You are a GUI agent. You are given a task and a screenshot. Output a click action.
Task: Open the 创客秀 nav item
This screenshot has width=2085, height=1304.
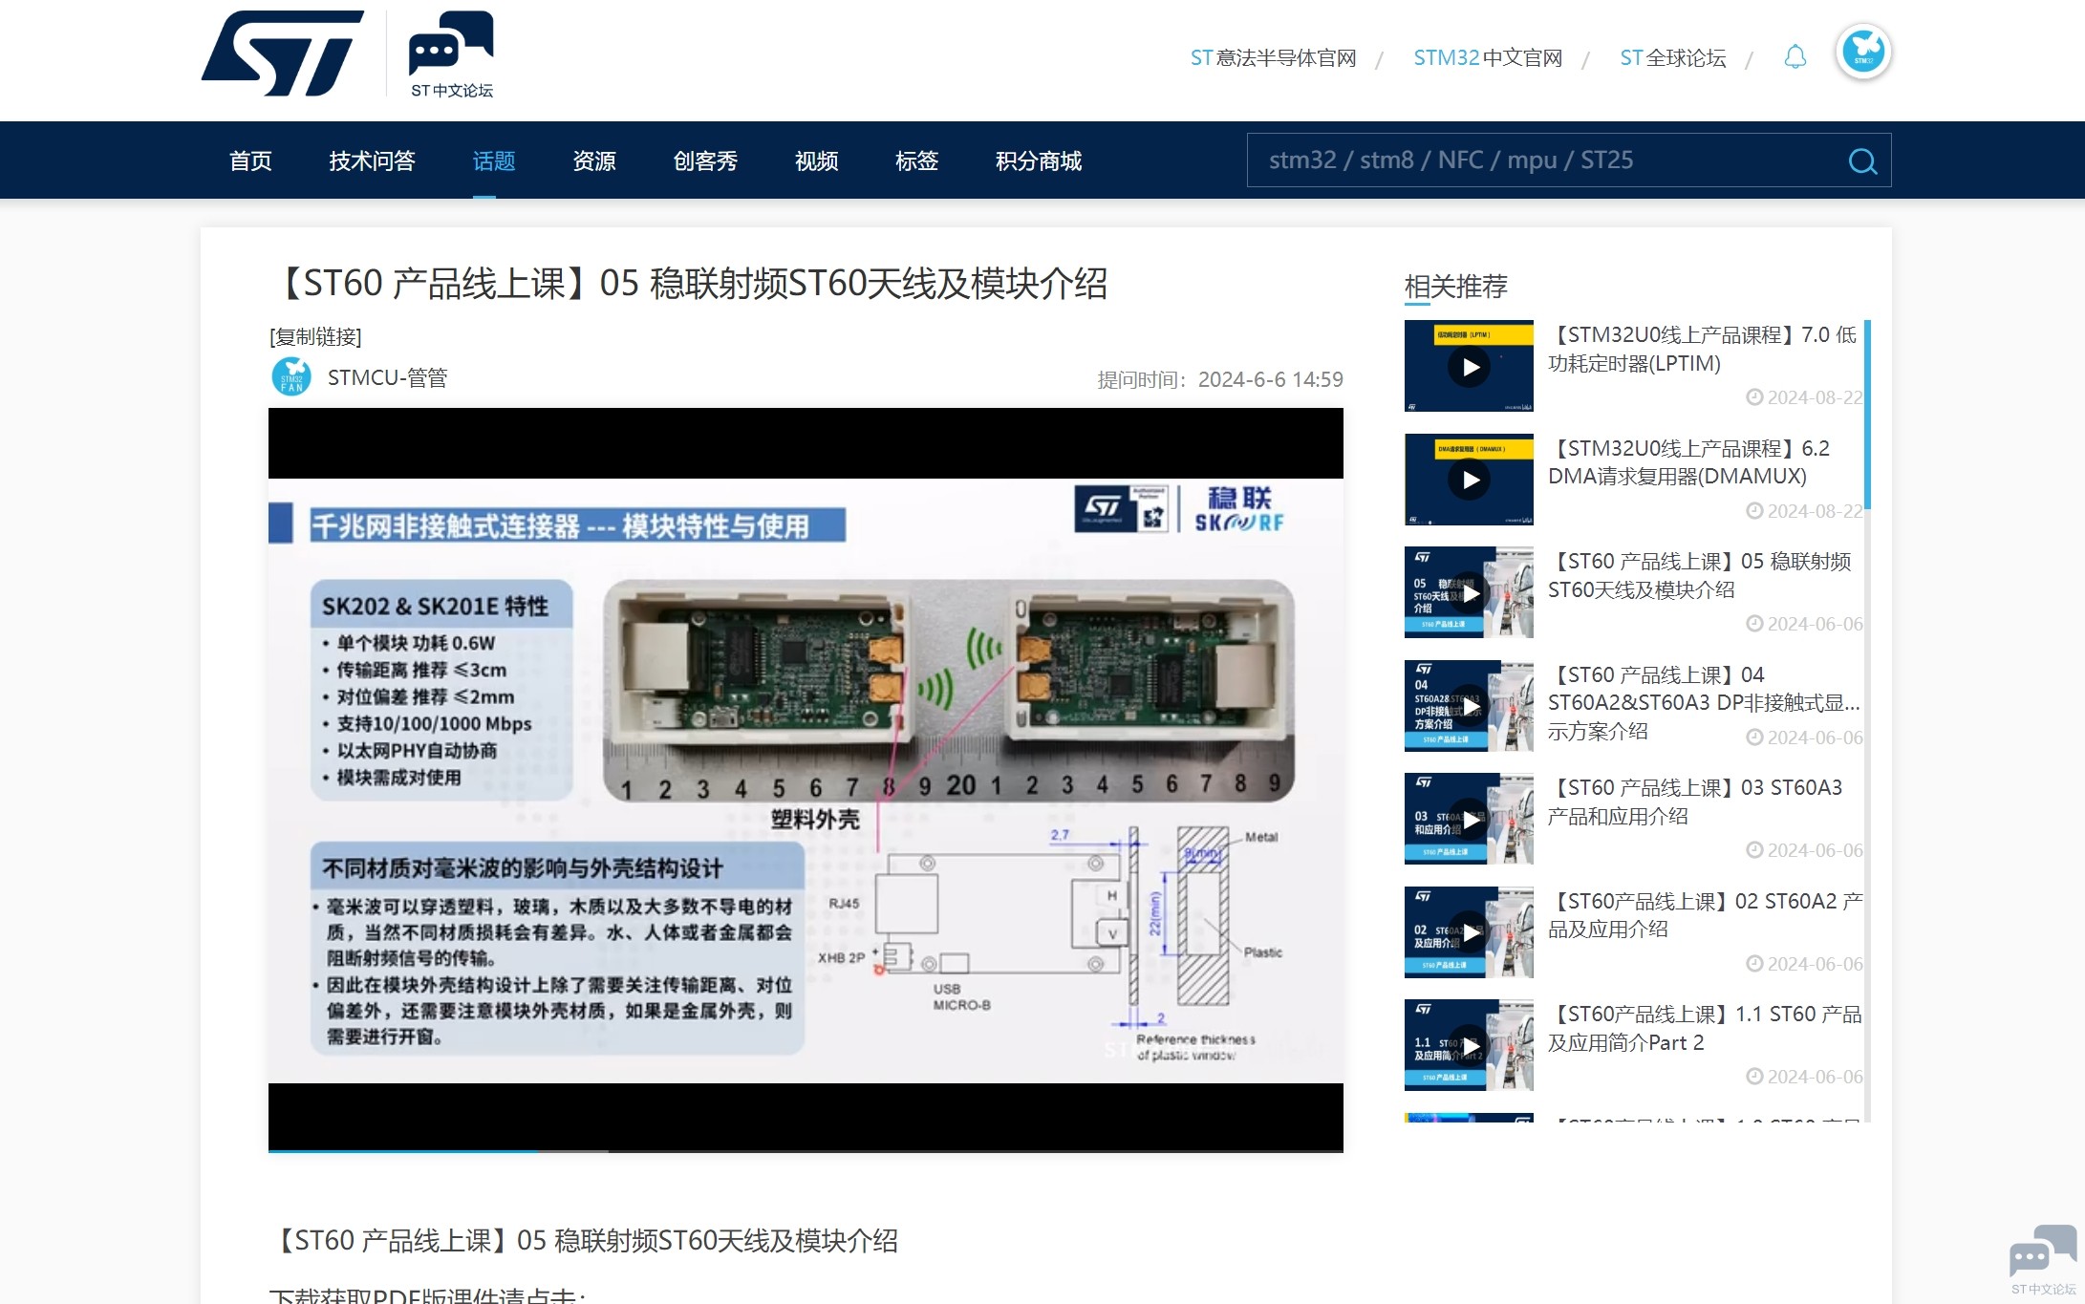pos(705,160)
